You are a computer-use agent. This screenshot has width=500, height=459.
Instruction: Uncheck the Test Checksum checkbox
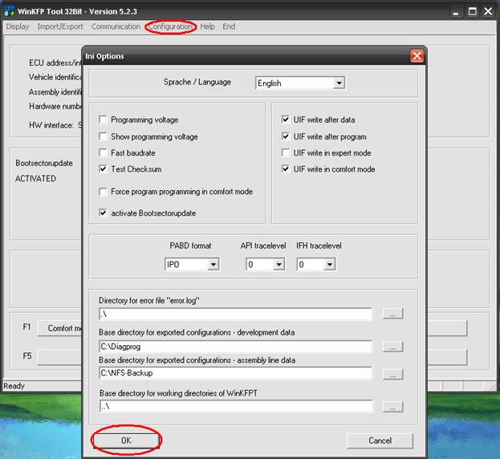point(103,169)
